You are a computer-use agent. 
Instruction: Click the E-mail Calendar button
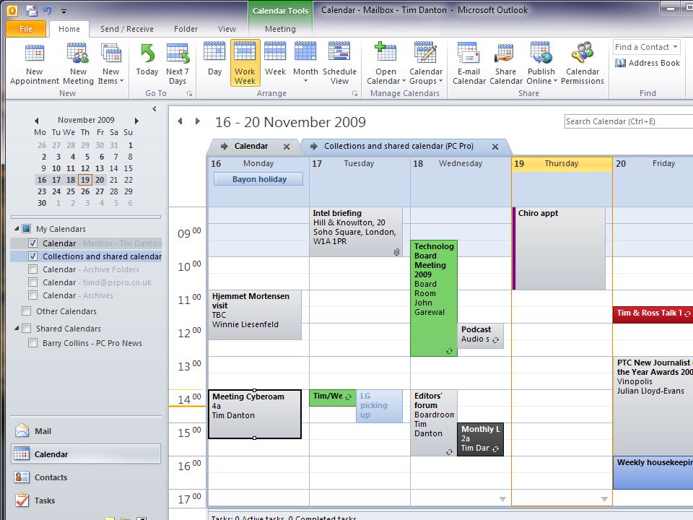[469, 64]
